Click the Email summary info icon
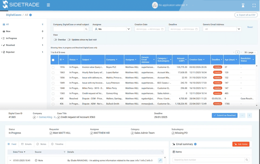This screenshot has width=260, height=164. click(x=195, y=144)
